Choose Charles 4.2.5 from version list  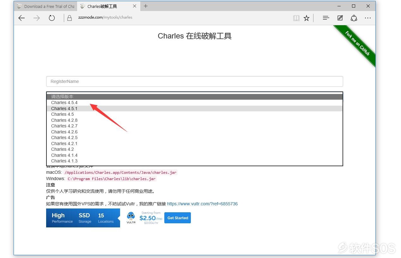(195, 138)
